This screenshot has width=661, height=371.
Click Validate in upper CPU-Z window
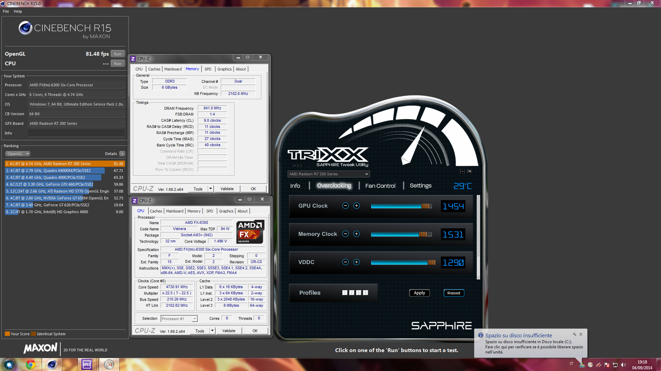coord(227,189)
